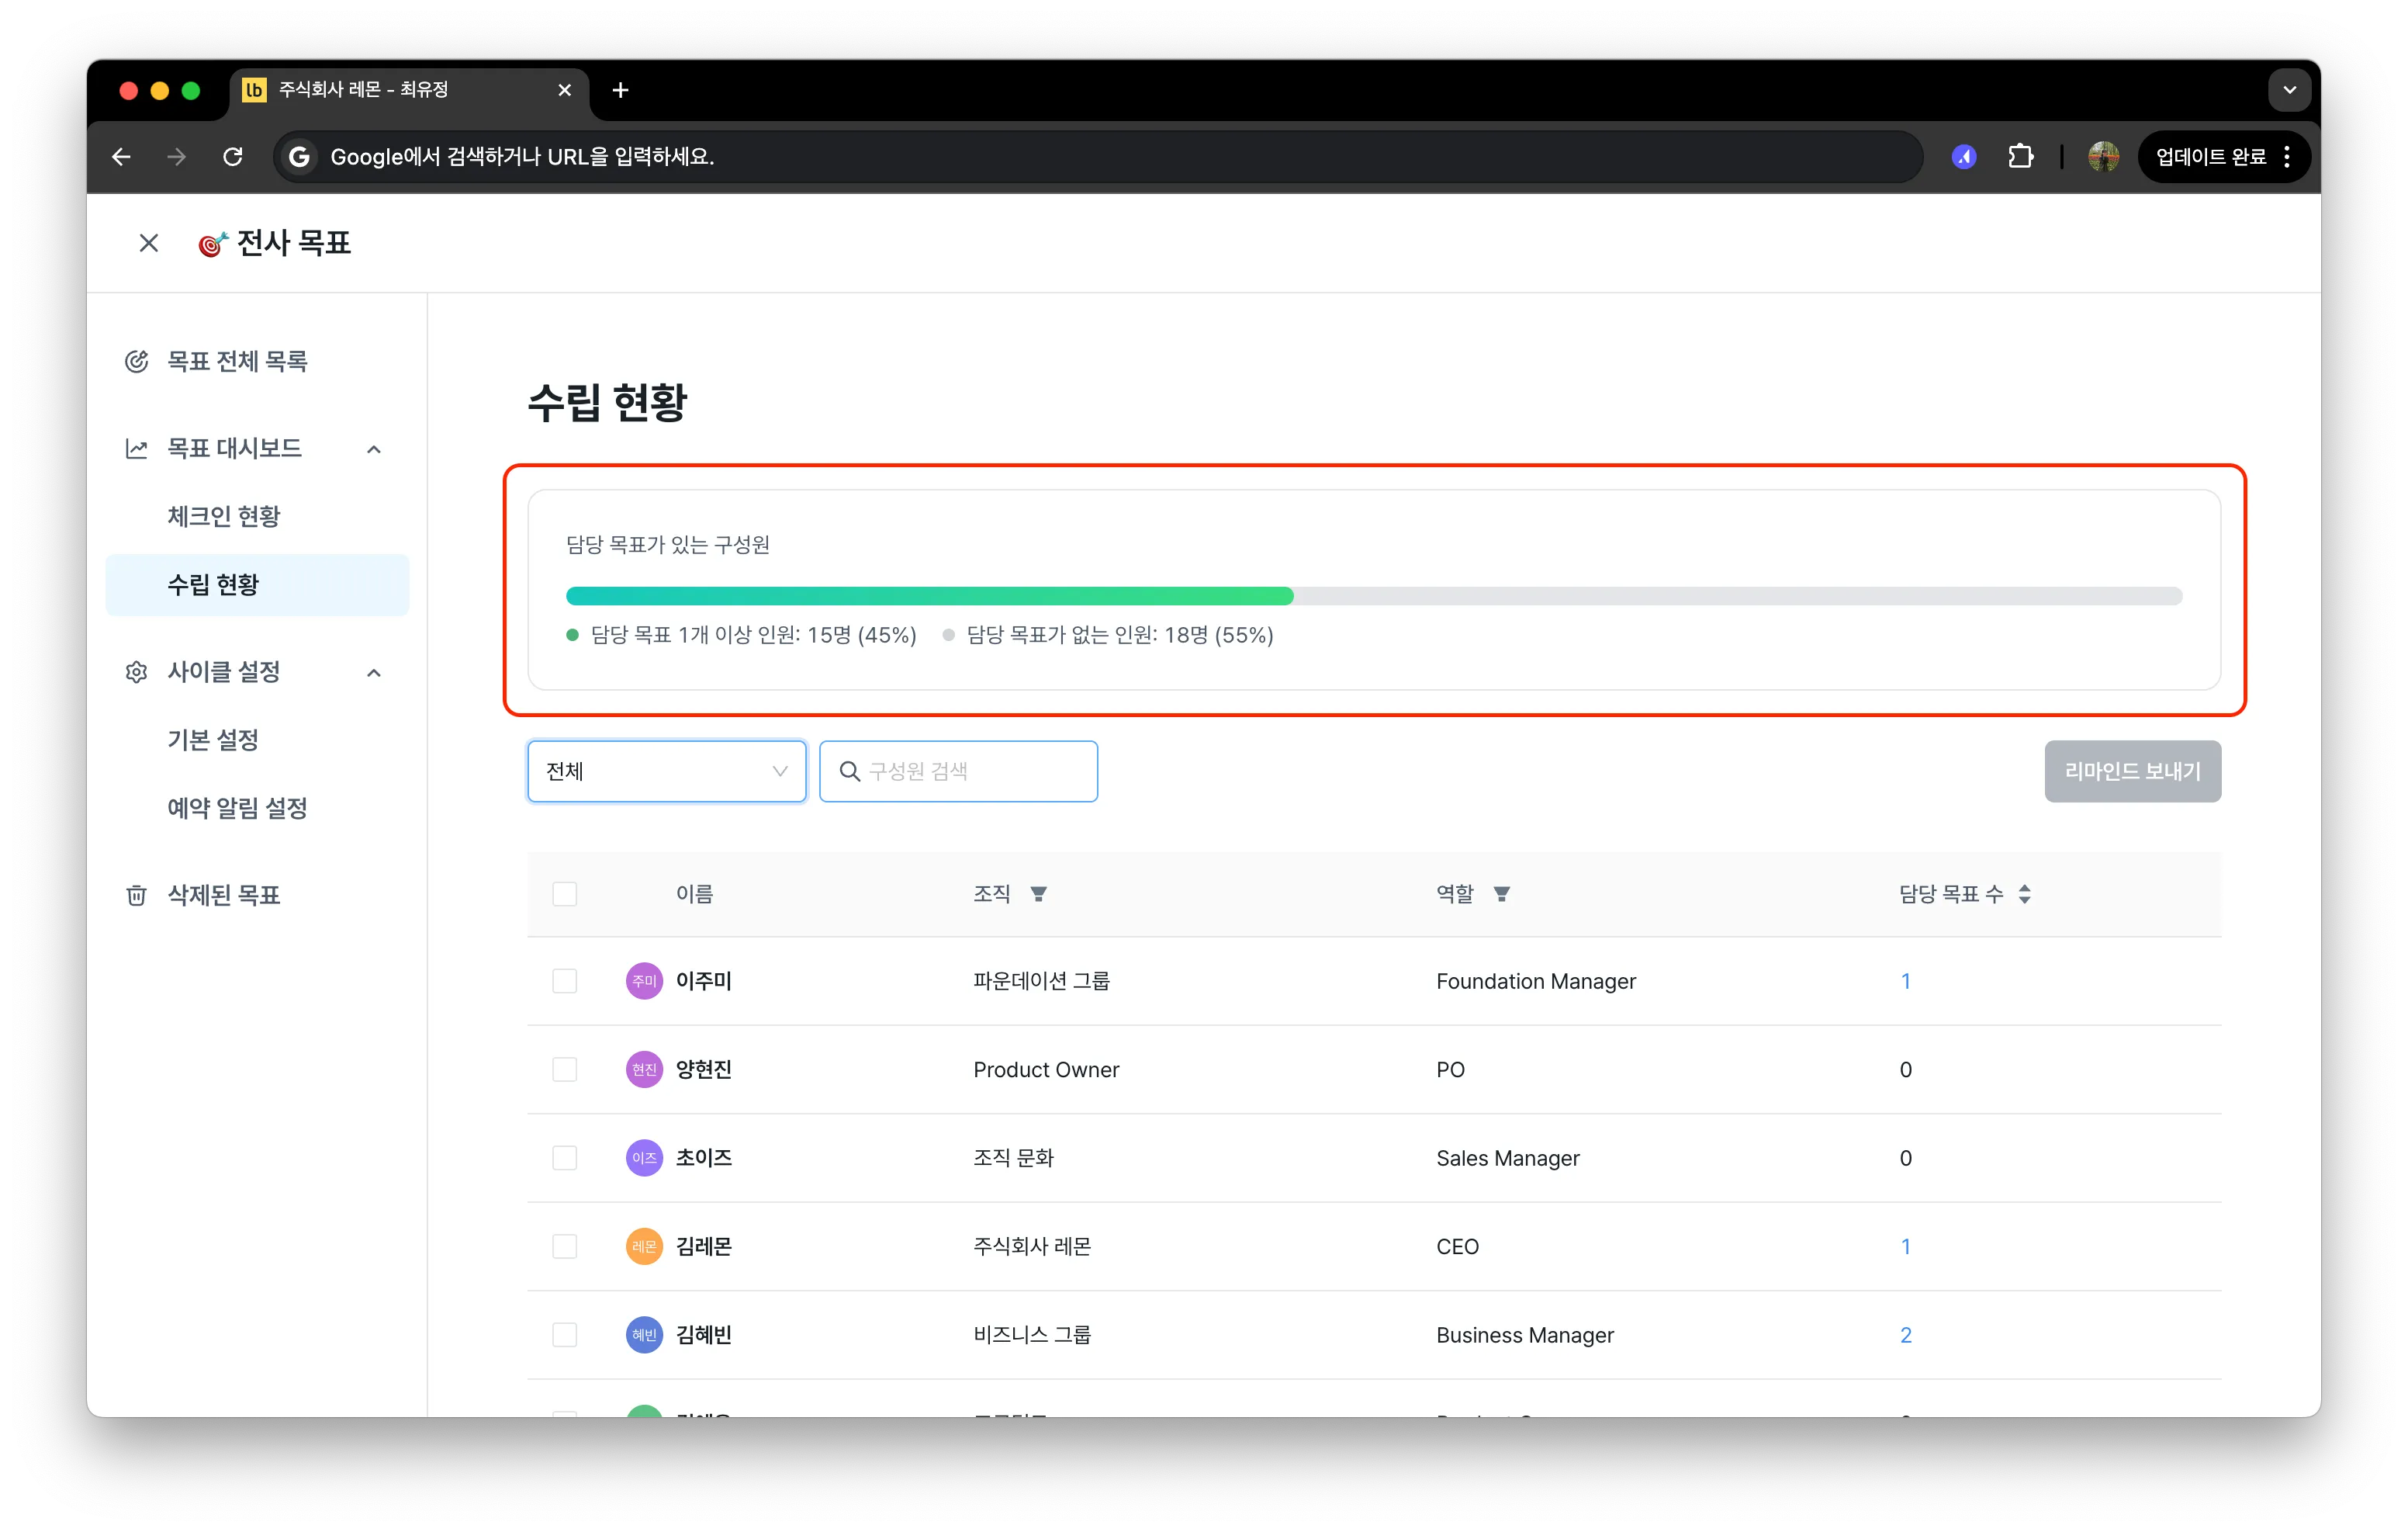This screenshot has width=2408, height=1532.
Task: Open the 전체 filter dropdown
Action: [666, 771]
